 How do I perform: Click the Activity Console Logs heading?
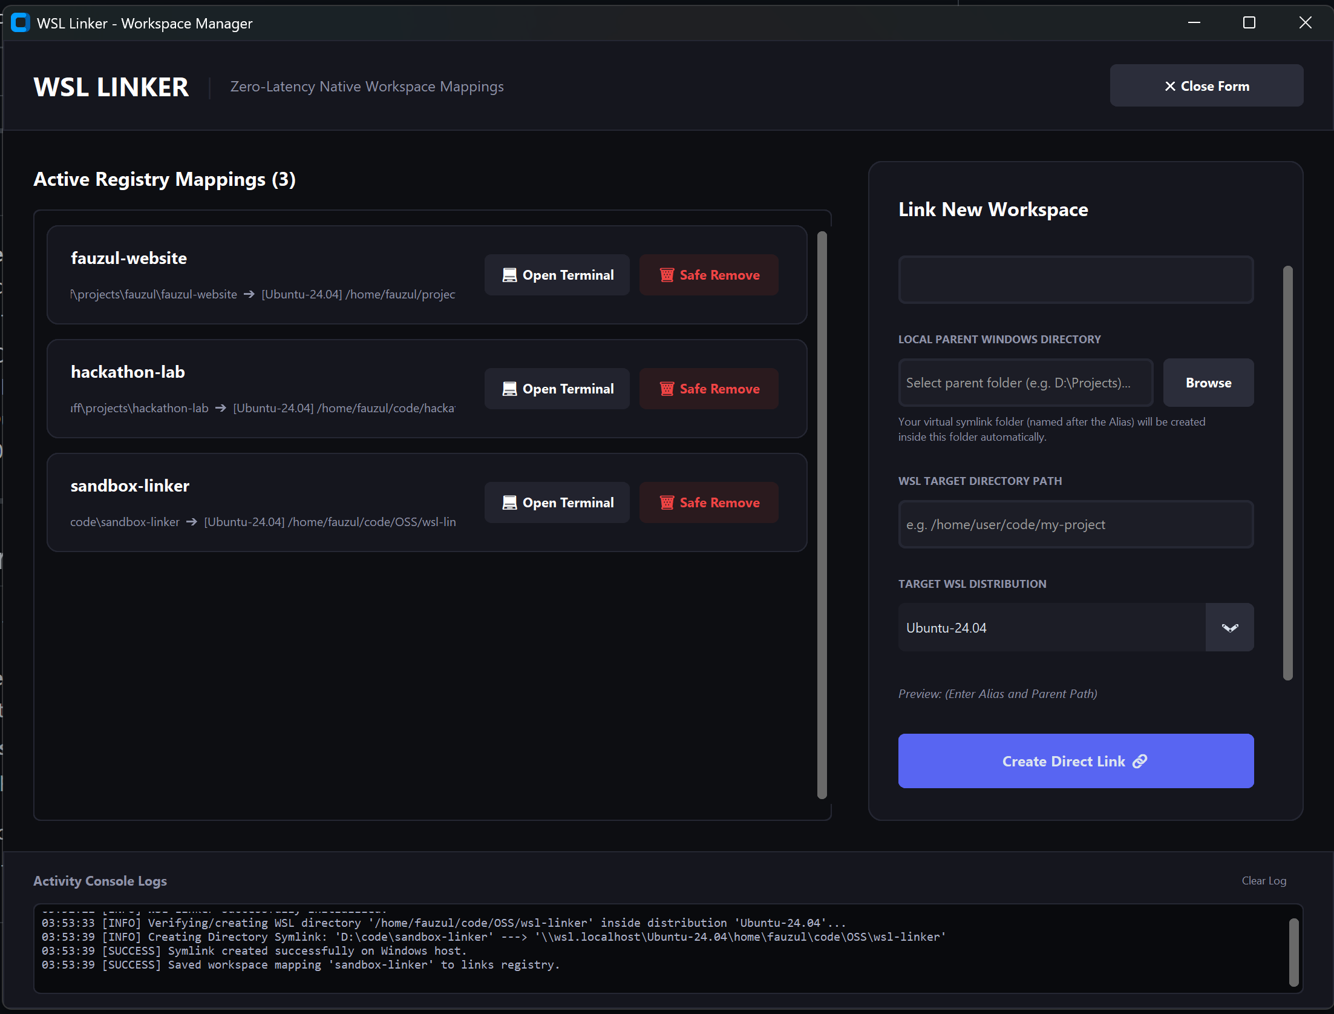point(100,881)
